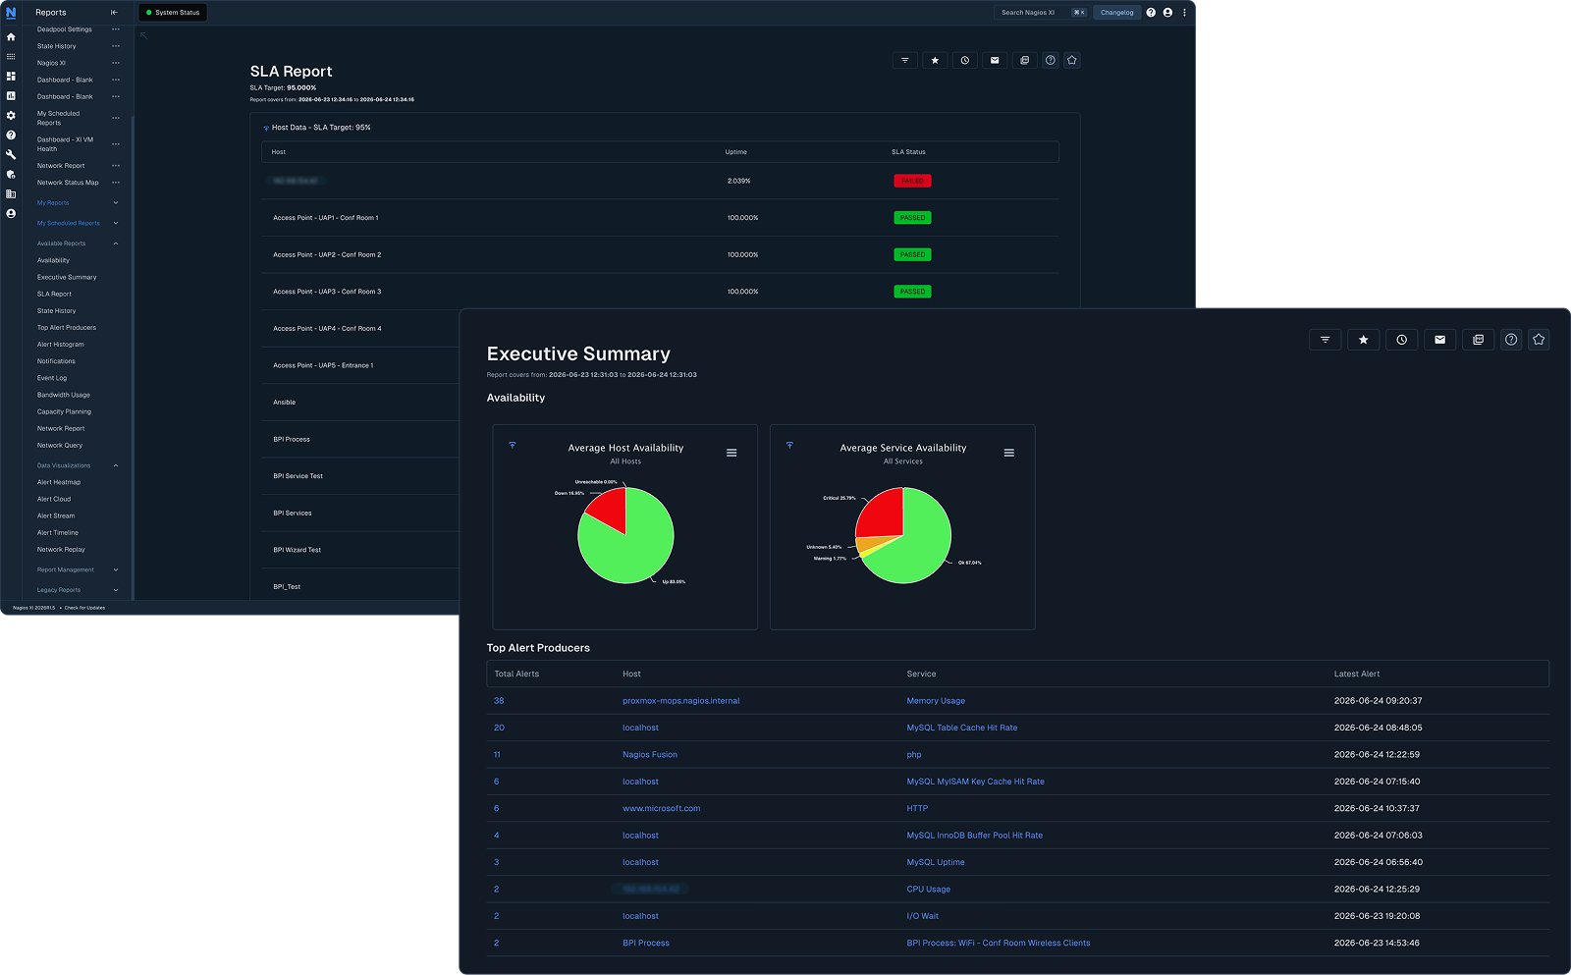Screen dimensions: 1571x975
Task: Open the Tools wrench icon in the left rail
Action: click(11, 154)
